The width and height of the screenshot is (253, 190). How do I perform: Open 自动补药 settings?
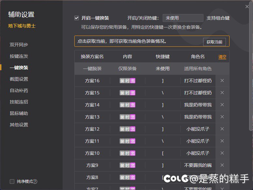(19, 90)
